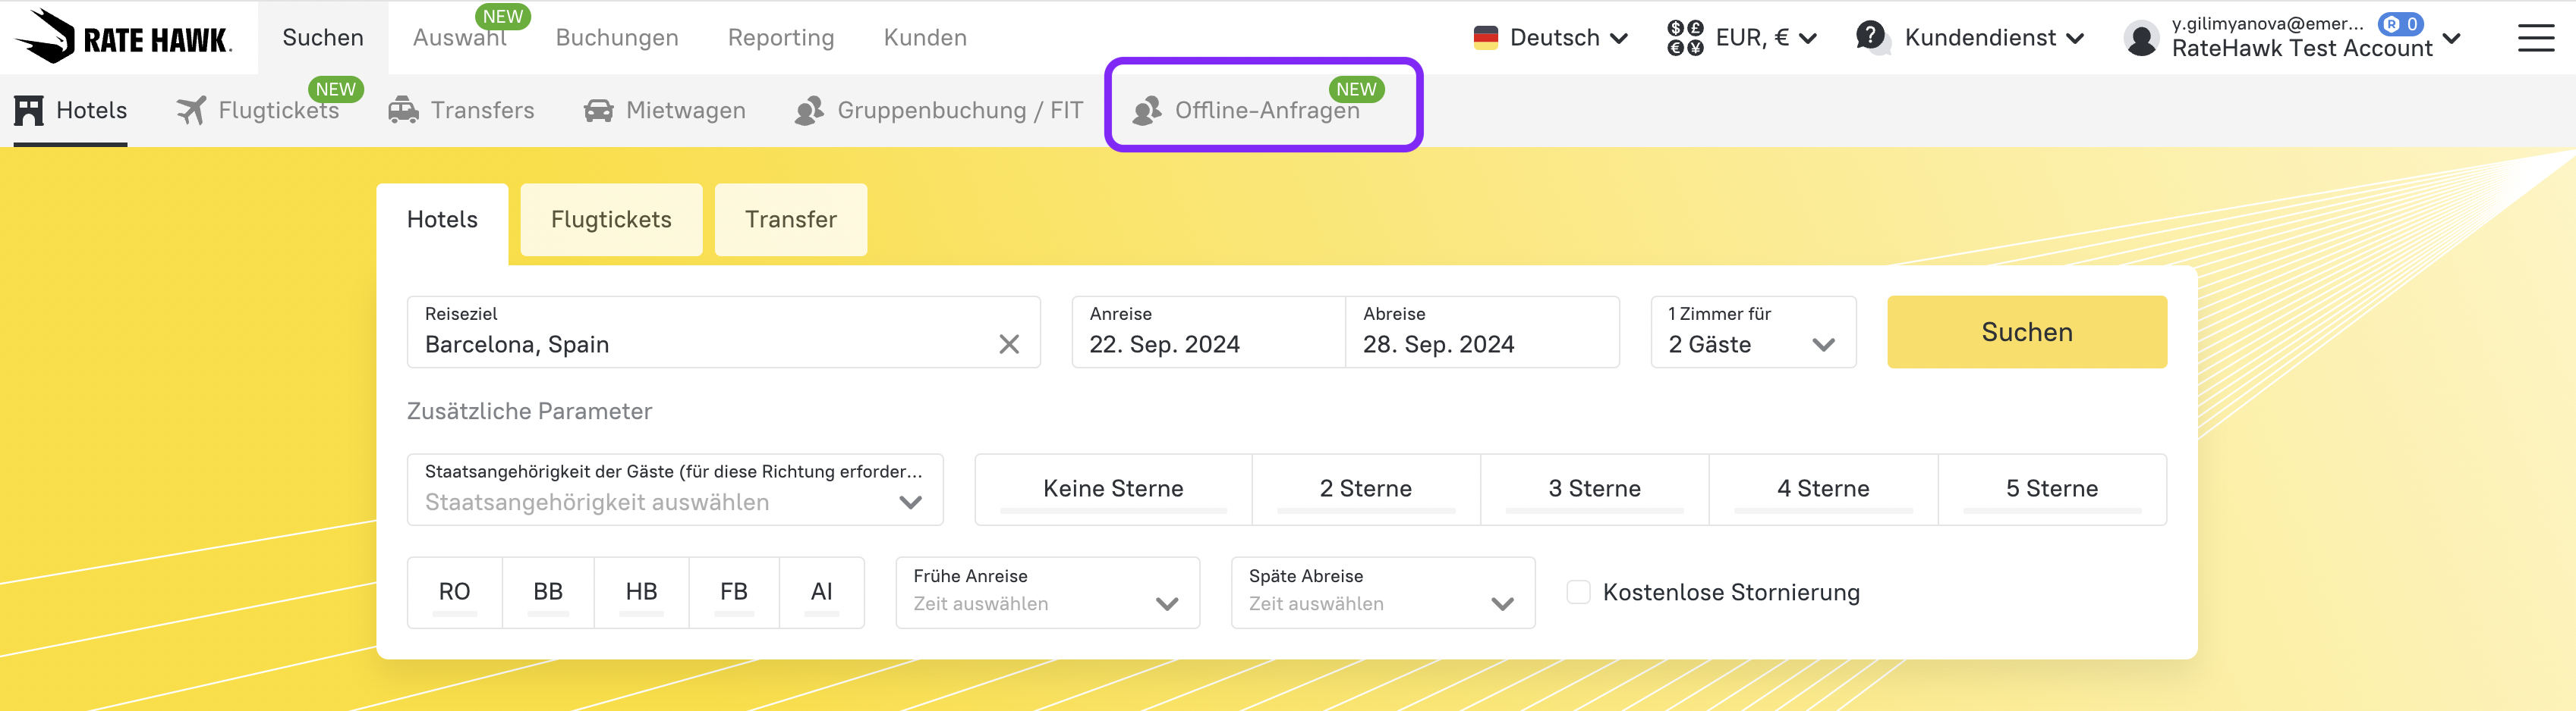This screenshot has width=2576, height=711.
Task: Click the RateHawk logo
Action: (124, 37)
